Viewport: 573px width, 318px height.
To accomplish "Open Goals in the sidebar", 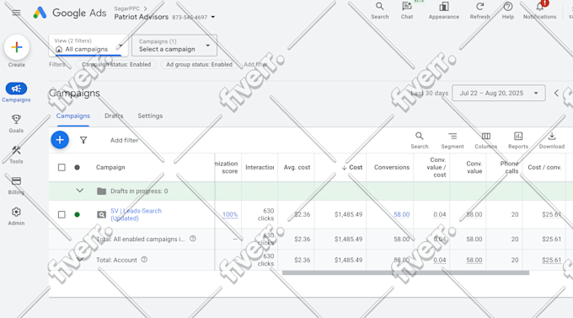I will coord(16,123).
